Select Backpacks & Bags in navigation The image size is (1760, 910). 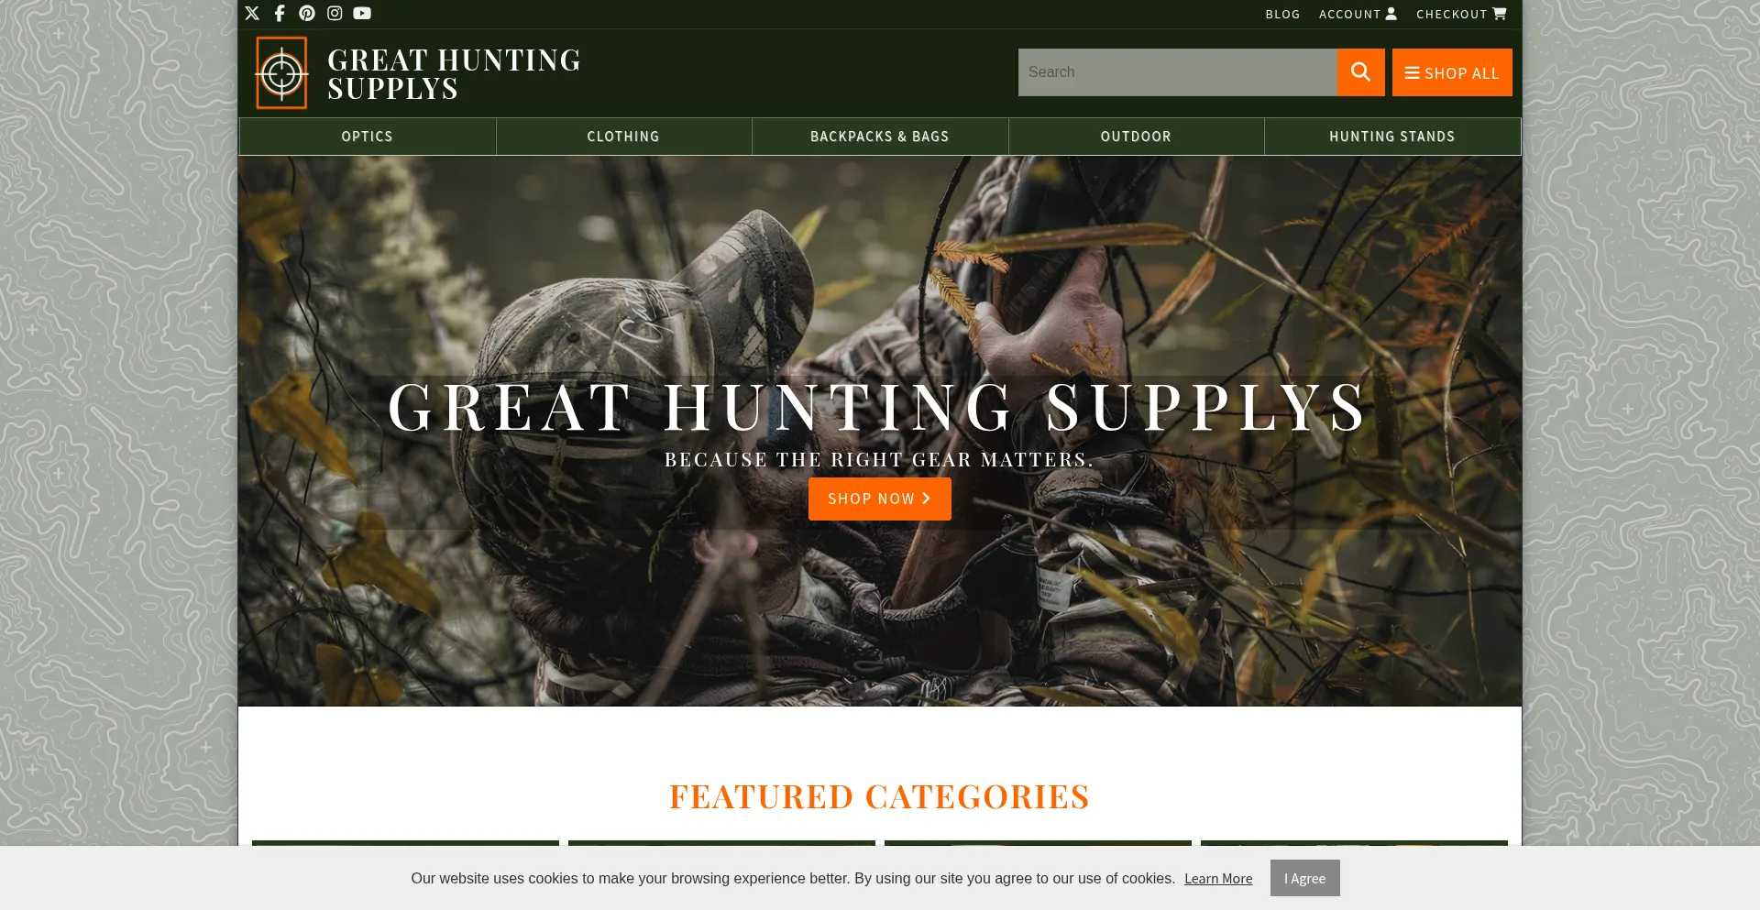click(880, 137)
